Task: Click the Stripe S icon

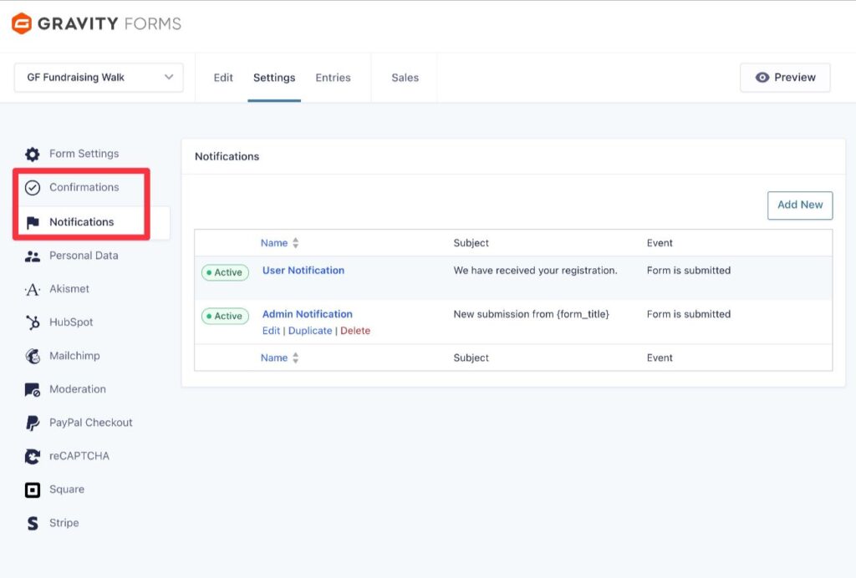Action: (33, 524)
